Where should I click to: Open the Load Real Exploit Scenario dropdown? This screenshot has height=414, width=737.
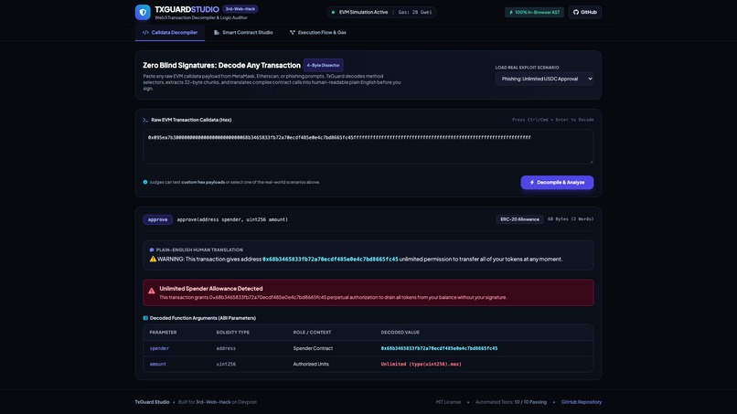(x=544, y=79)
